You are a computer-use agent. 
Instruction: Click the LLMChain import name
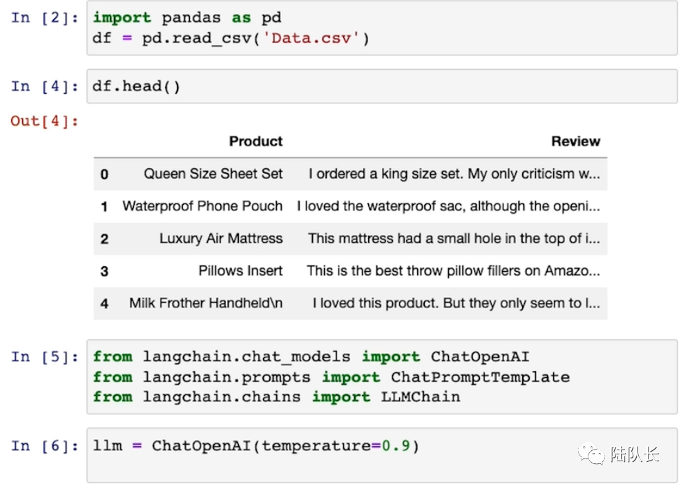421,397
